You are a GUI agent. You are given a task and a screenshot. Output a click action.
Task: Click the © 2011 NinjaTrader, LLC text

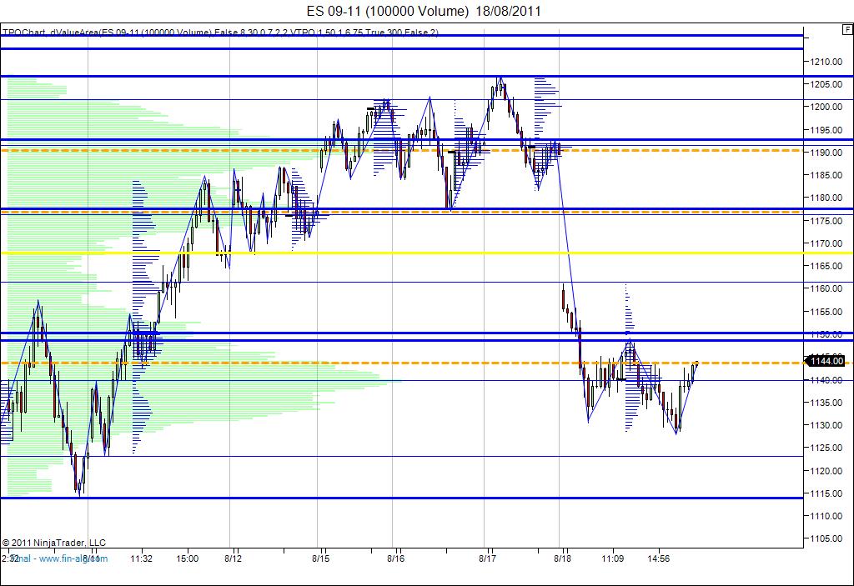coord(54,543)
